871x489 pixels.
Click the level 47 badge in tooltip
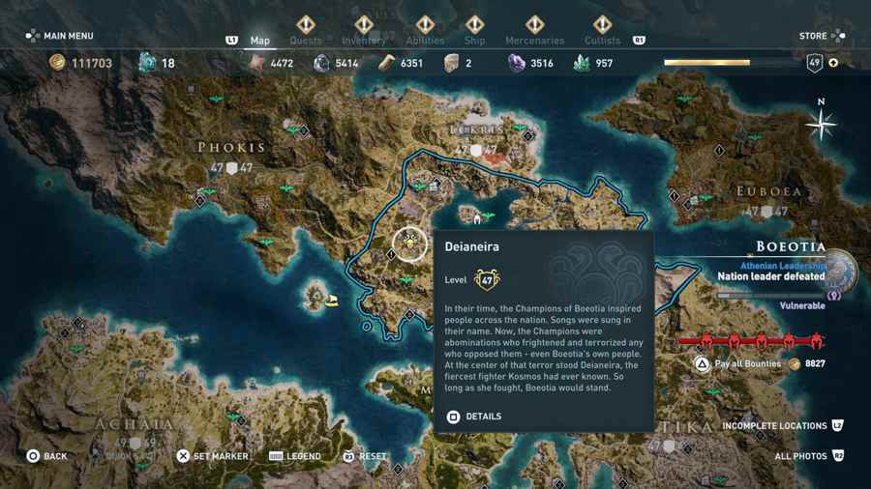pyautogui.click(x=487, y=279)
